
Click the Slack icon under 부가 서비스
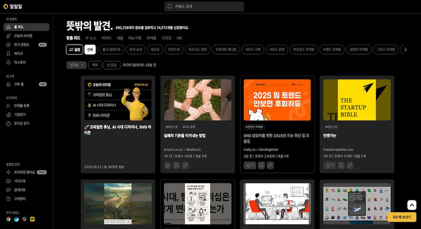tap(24, 219)
